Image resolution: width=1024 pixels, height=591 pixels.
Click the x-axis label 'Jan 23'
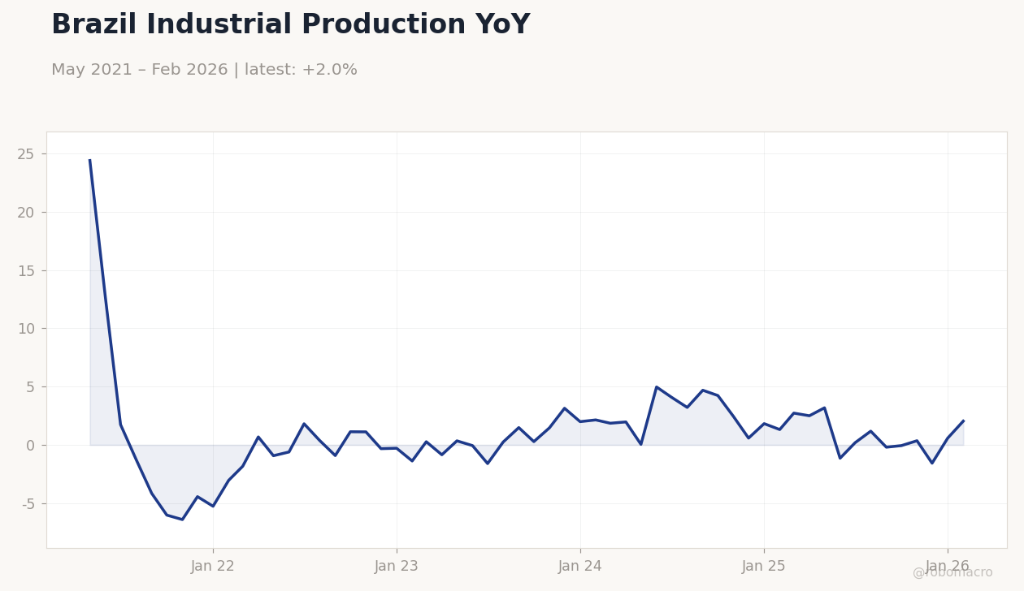click(397, 567)
